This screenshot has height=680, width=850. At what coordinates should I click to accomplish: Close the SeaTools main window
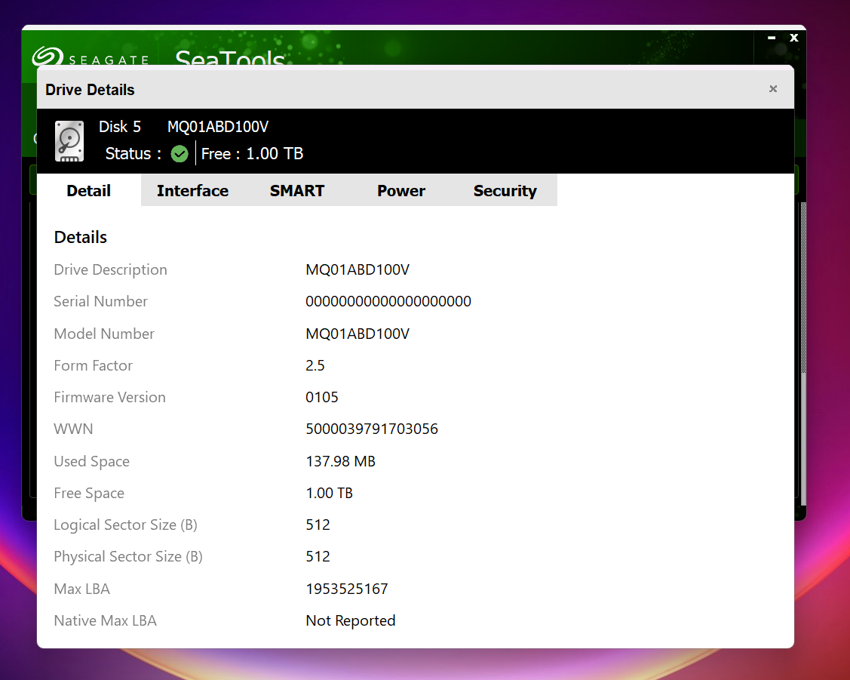pos(794,38)
